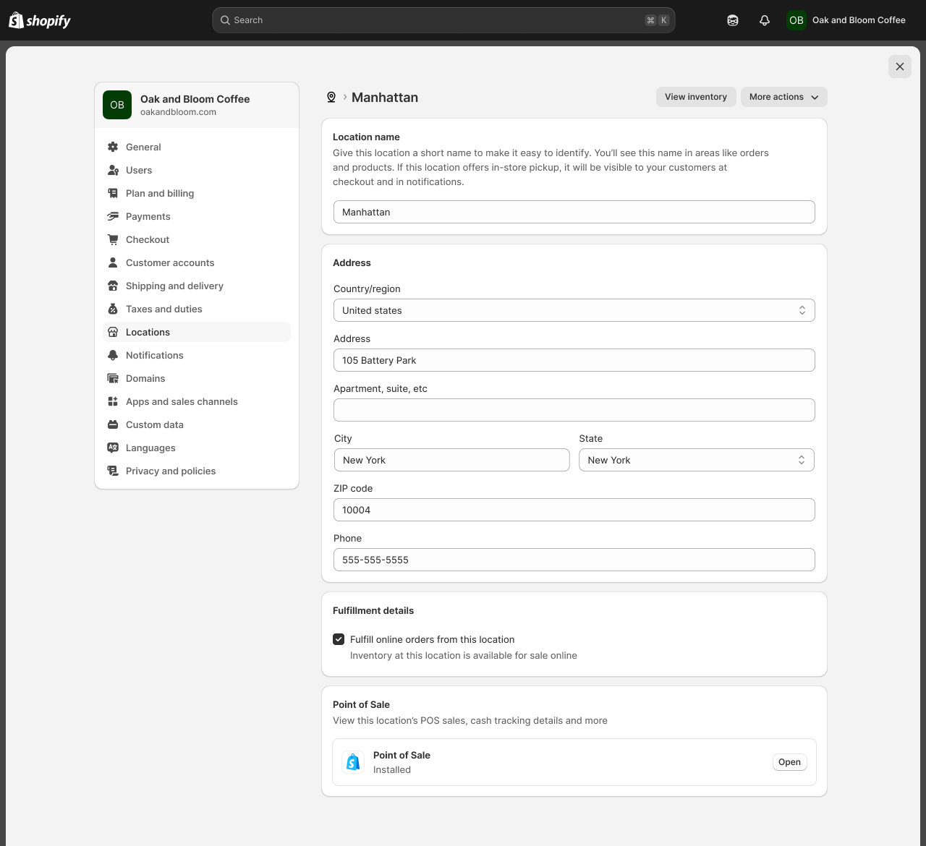Screen dimensions: 926x846
Task: Open Custom data settings
Action: [x=197, y=424]
